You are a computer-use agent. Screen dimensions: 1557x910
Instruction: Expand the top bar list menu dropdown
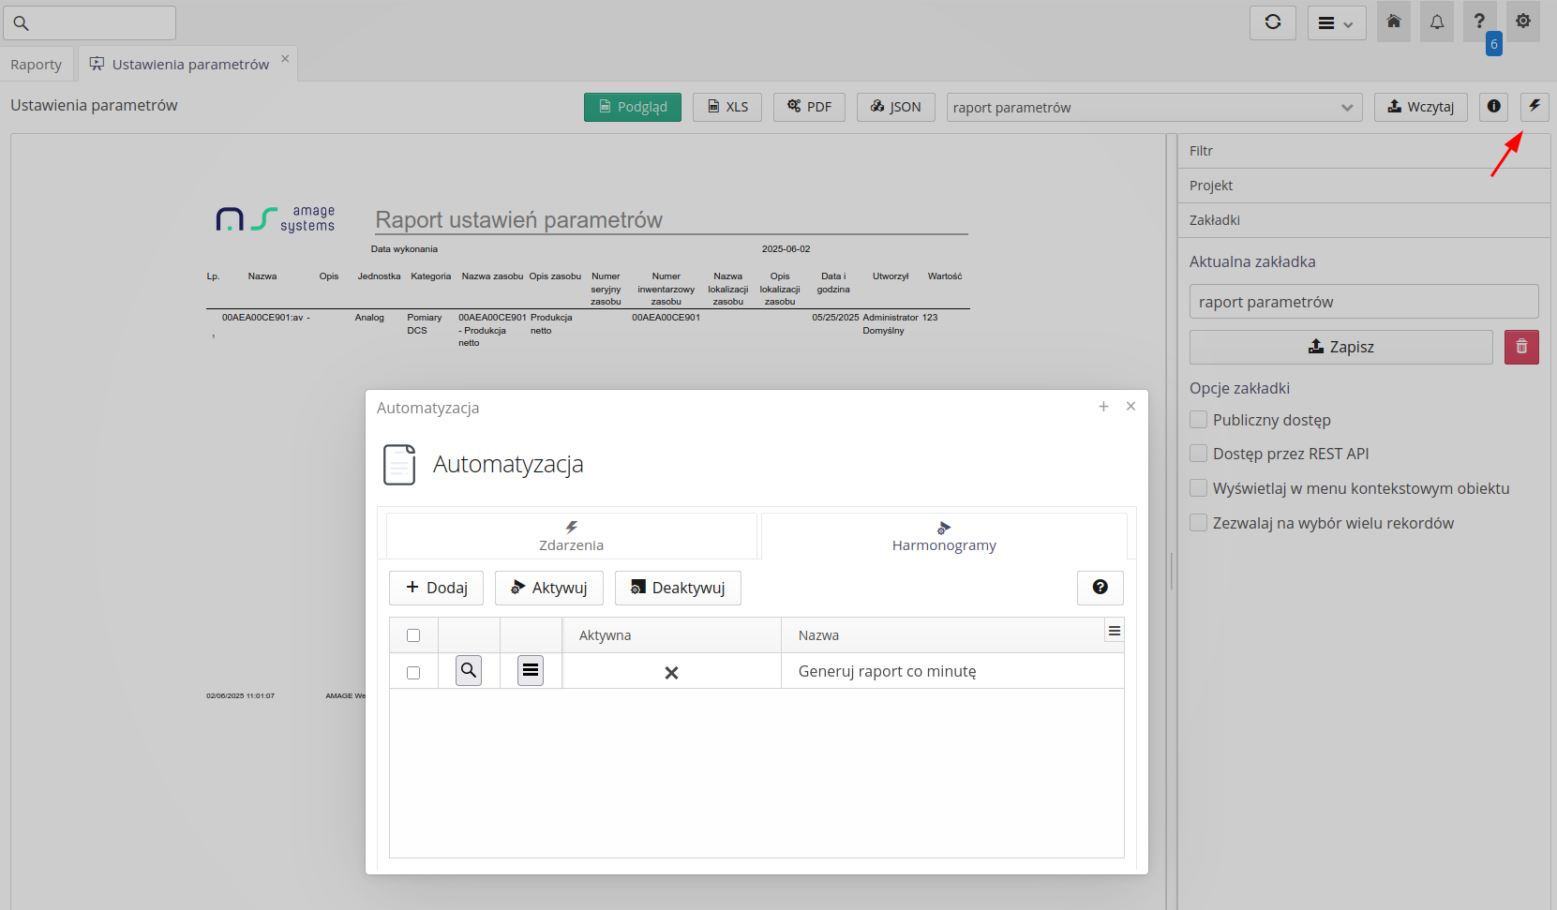coord(1336,22)
